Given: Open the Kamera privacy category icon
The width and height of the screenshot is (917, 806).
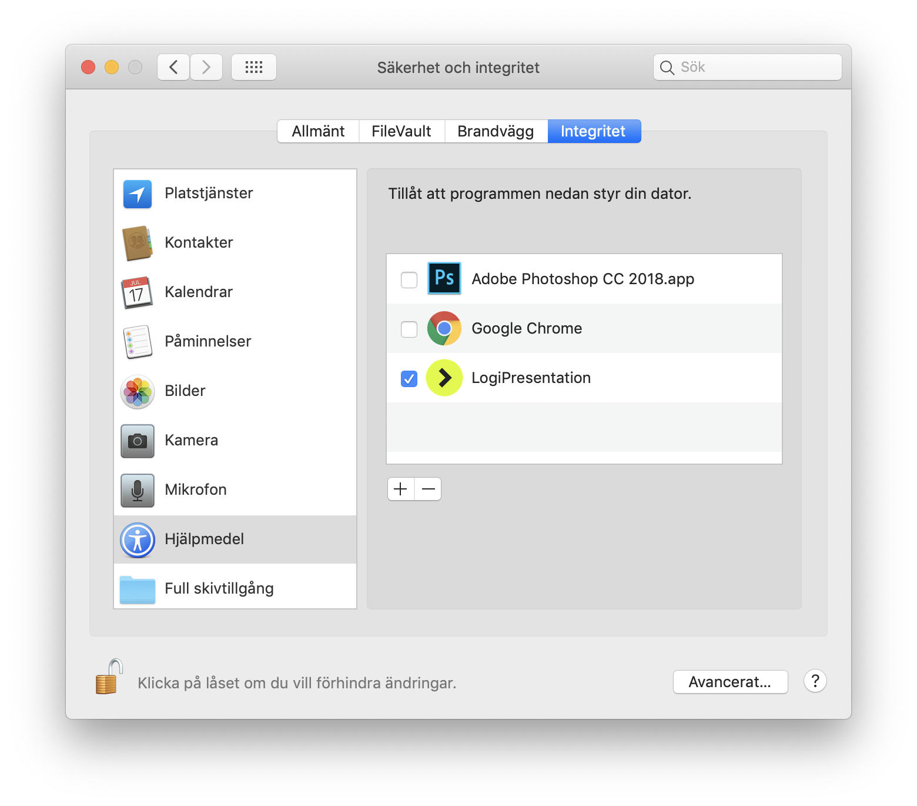Looking at the screenshot, I should coord(138,441).
